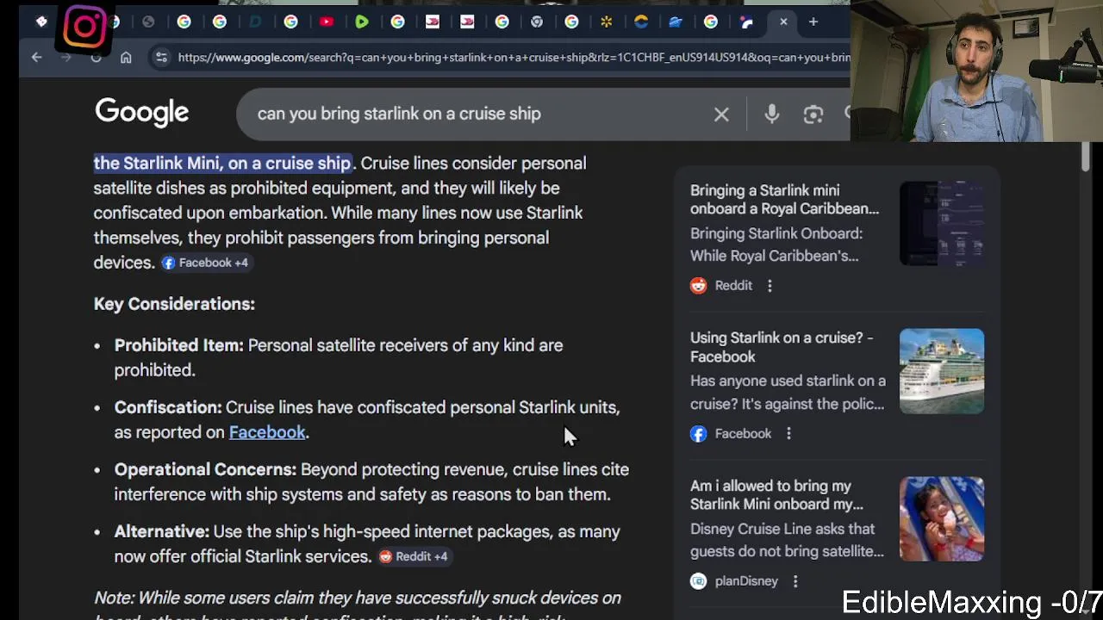The width and height of the screenshot is (1103, 620).
Task: Open 'Bringing a Starlink mini onboard a Royal Caribbean' result
Action: (x=784, y=199)
